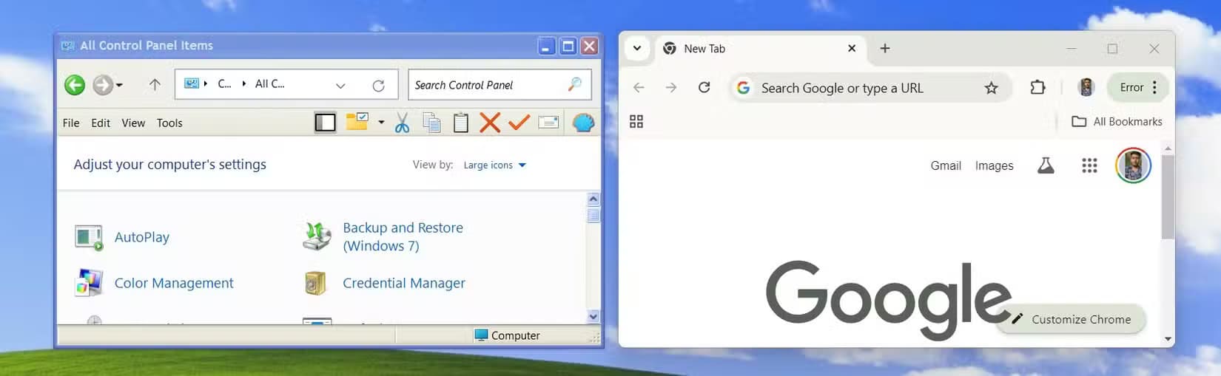This screenshot has width=1221, height=376.
Task: Click the folder options toolbar icon
Action: click(x=357, y=122)
